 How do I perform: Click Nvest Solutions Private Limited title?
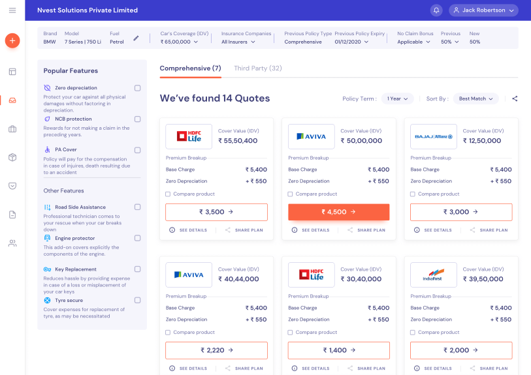click(x=88, y=10)
